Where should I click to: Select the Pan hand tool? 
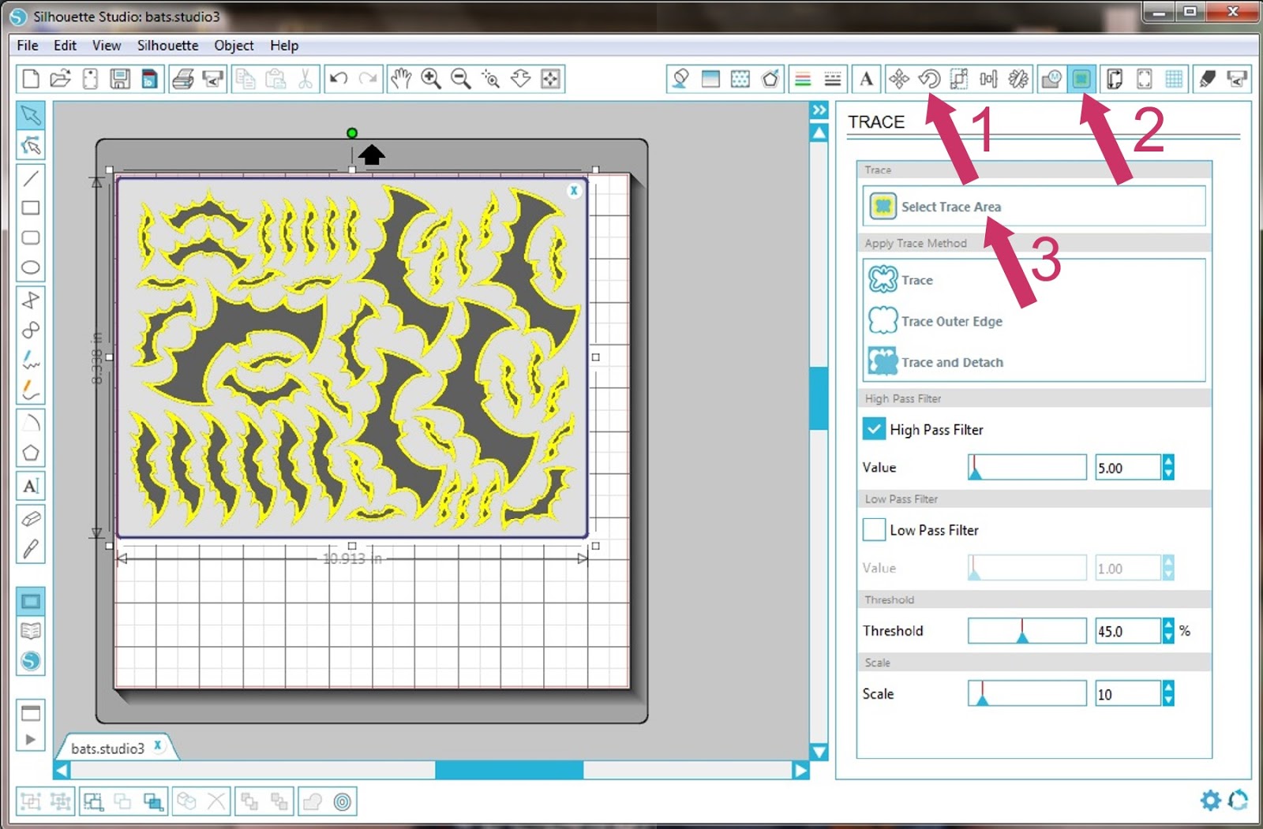(401, 79)
